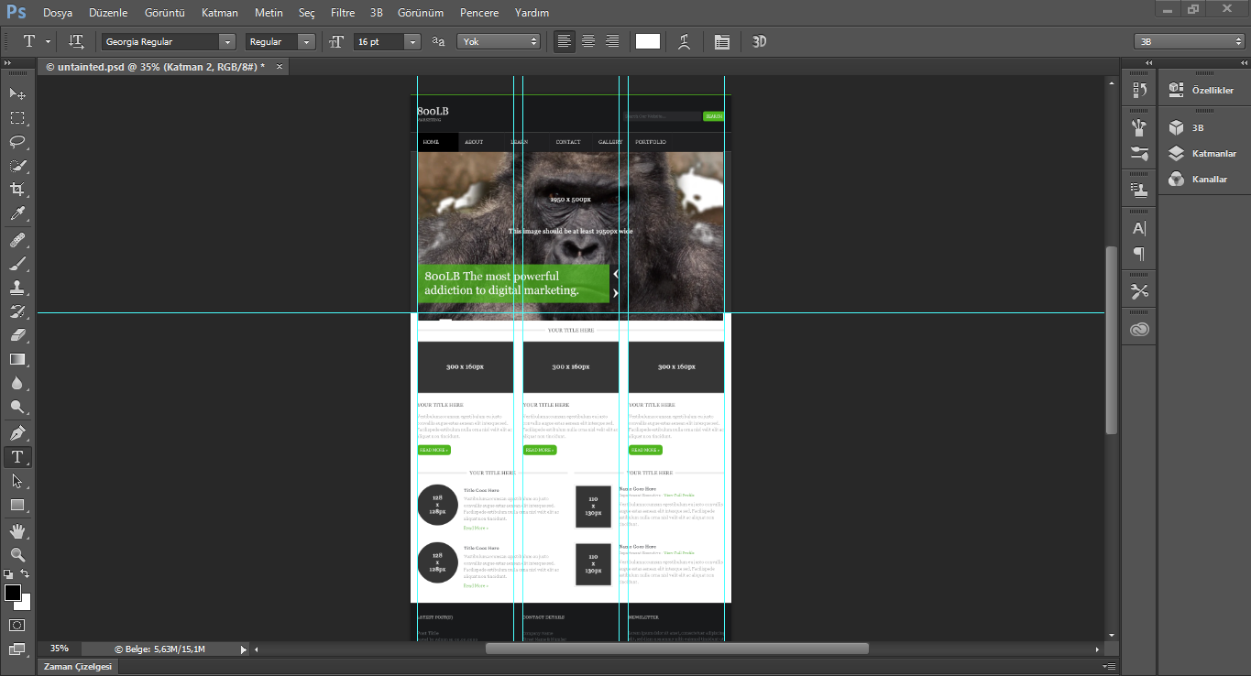Viewport: 1251px width, 676px height.
Task: Select the Eyedropper tool
Action: pyautogui.click(x=17, y=214)
